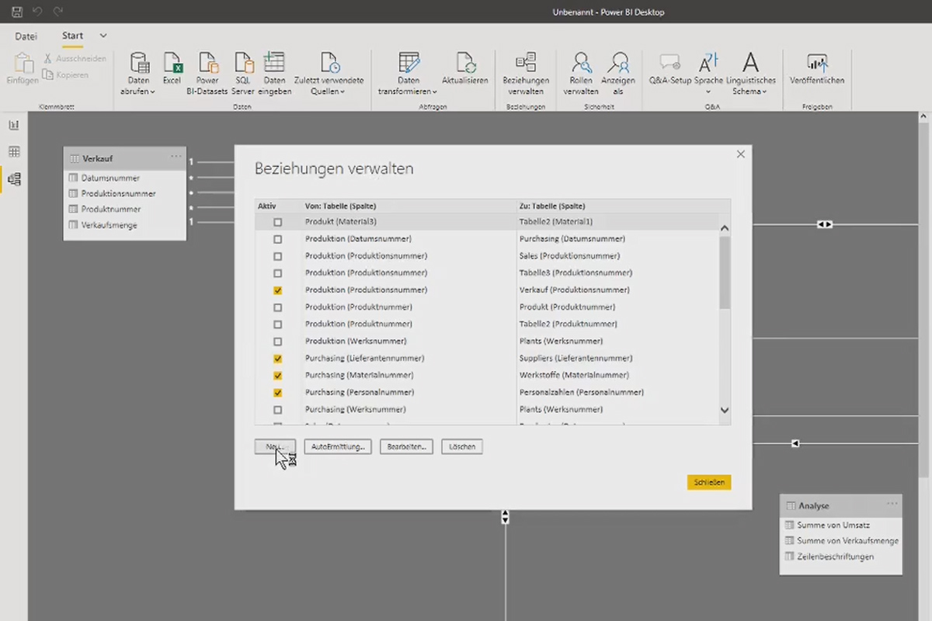Toggle Aktiv for Produktion (Datumsnummer) row
The height and width of the screenshot is (621, 932).
pos(277,239)
